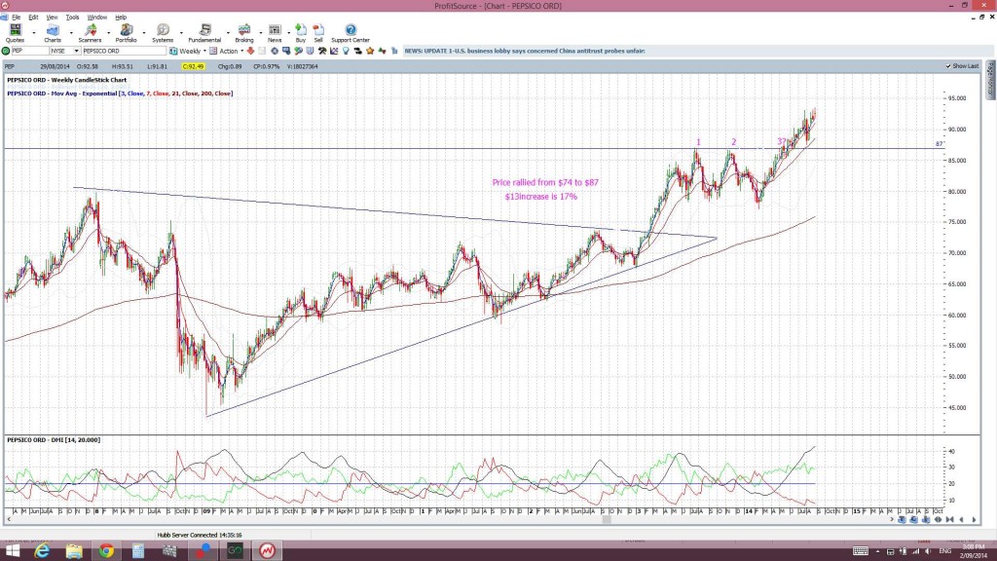Image resolution: width=997 pixels, height=561 pixels.
Task: Click the news headline ticker
Action: click(x=525, y=51)
